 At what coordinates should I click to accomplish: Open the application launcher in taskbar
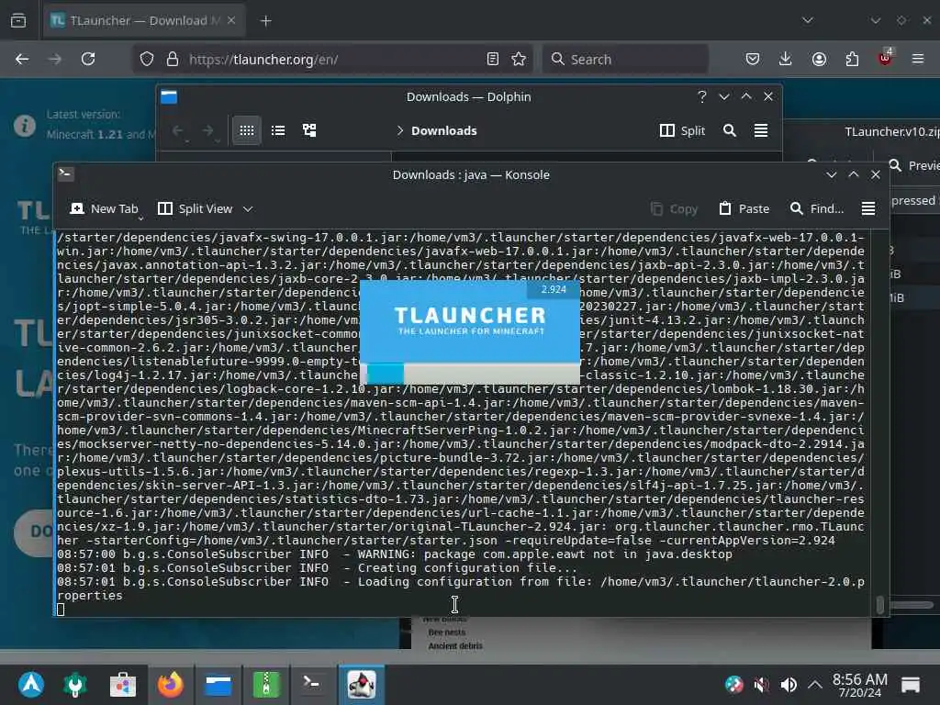(x=31, y=684)
